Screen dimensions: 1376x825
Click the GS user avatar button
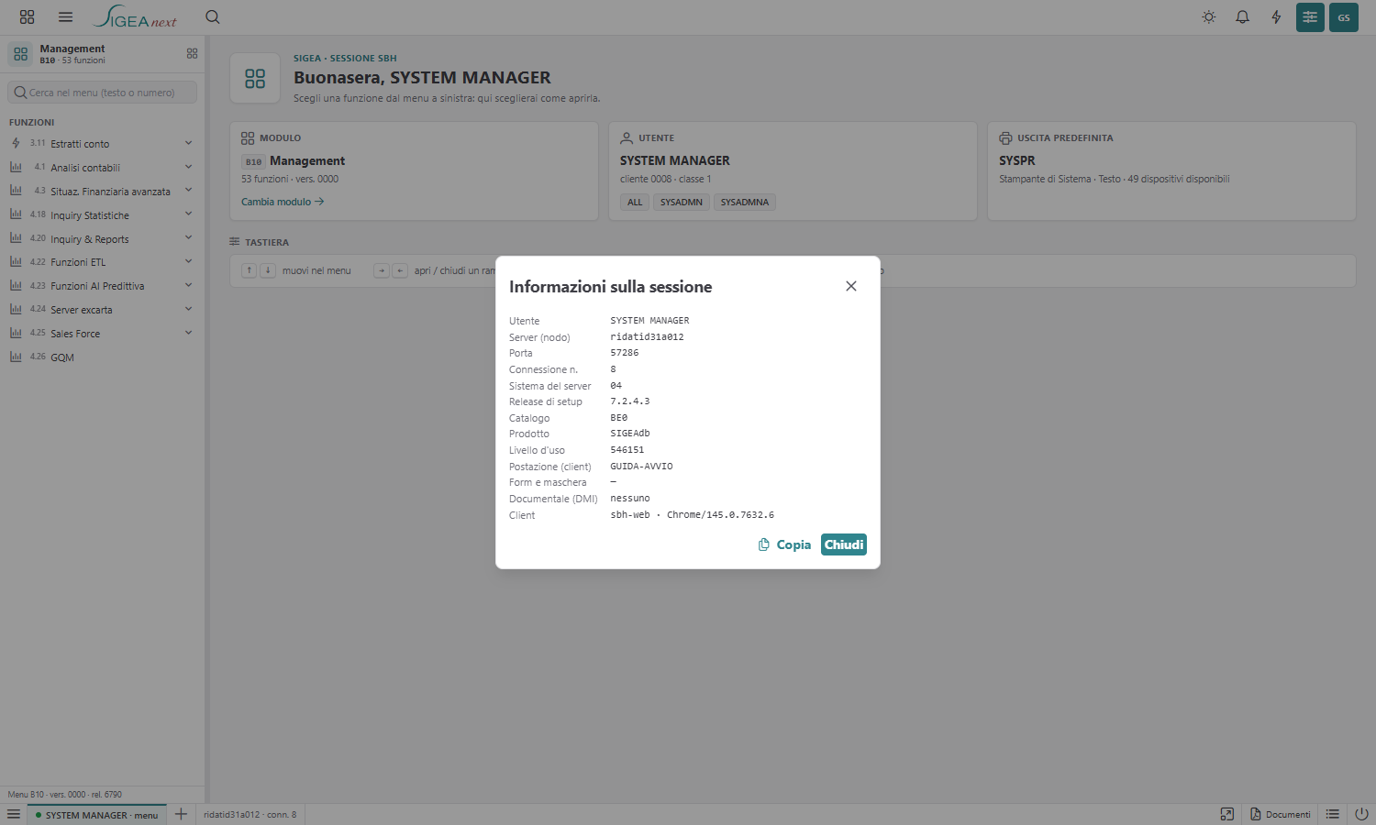pos(1344,17)
